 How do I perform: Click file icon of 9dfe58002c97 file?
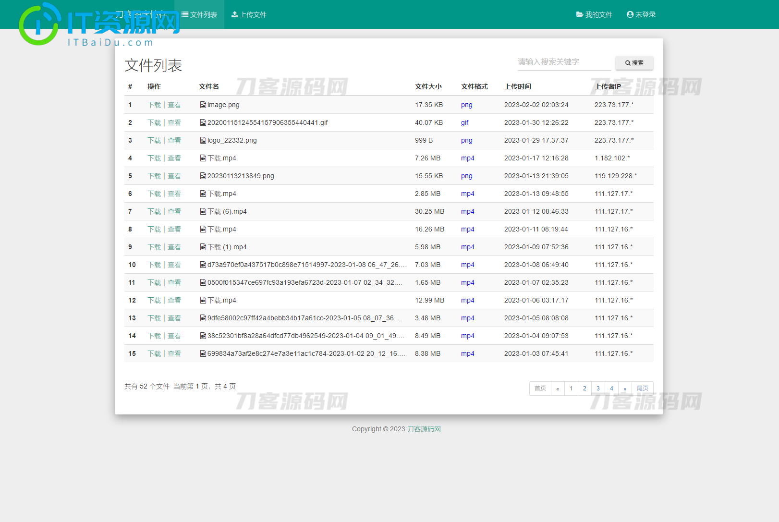(203, 318)
